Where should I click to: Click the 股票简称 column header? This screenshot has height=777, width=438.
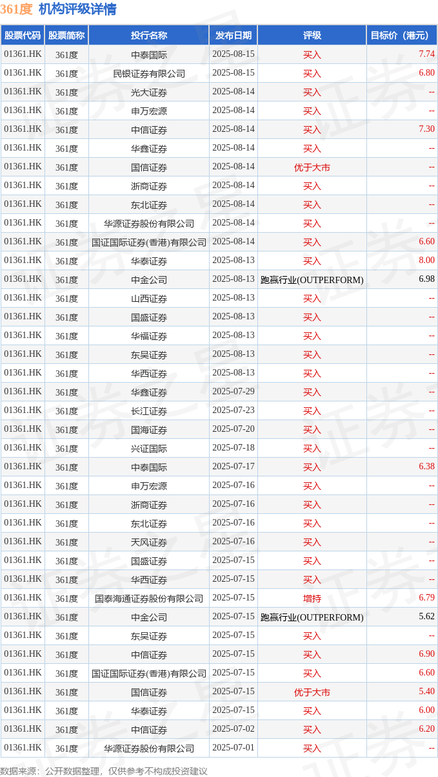click(66, 36)
